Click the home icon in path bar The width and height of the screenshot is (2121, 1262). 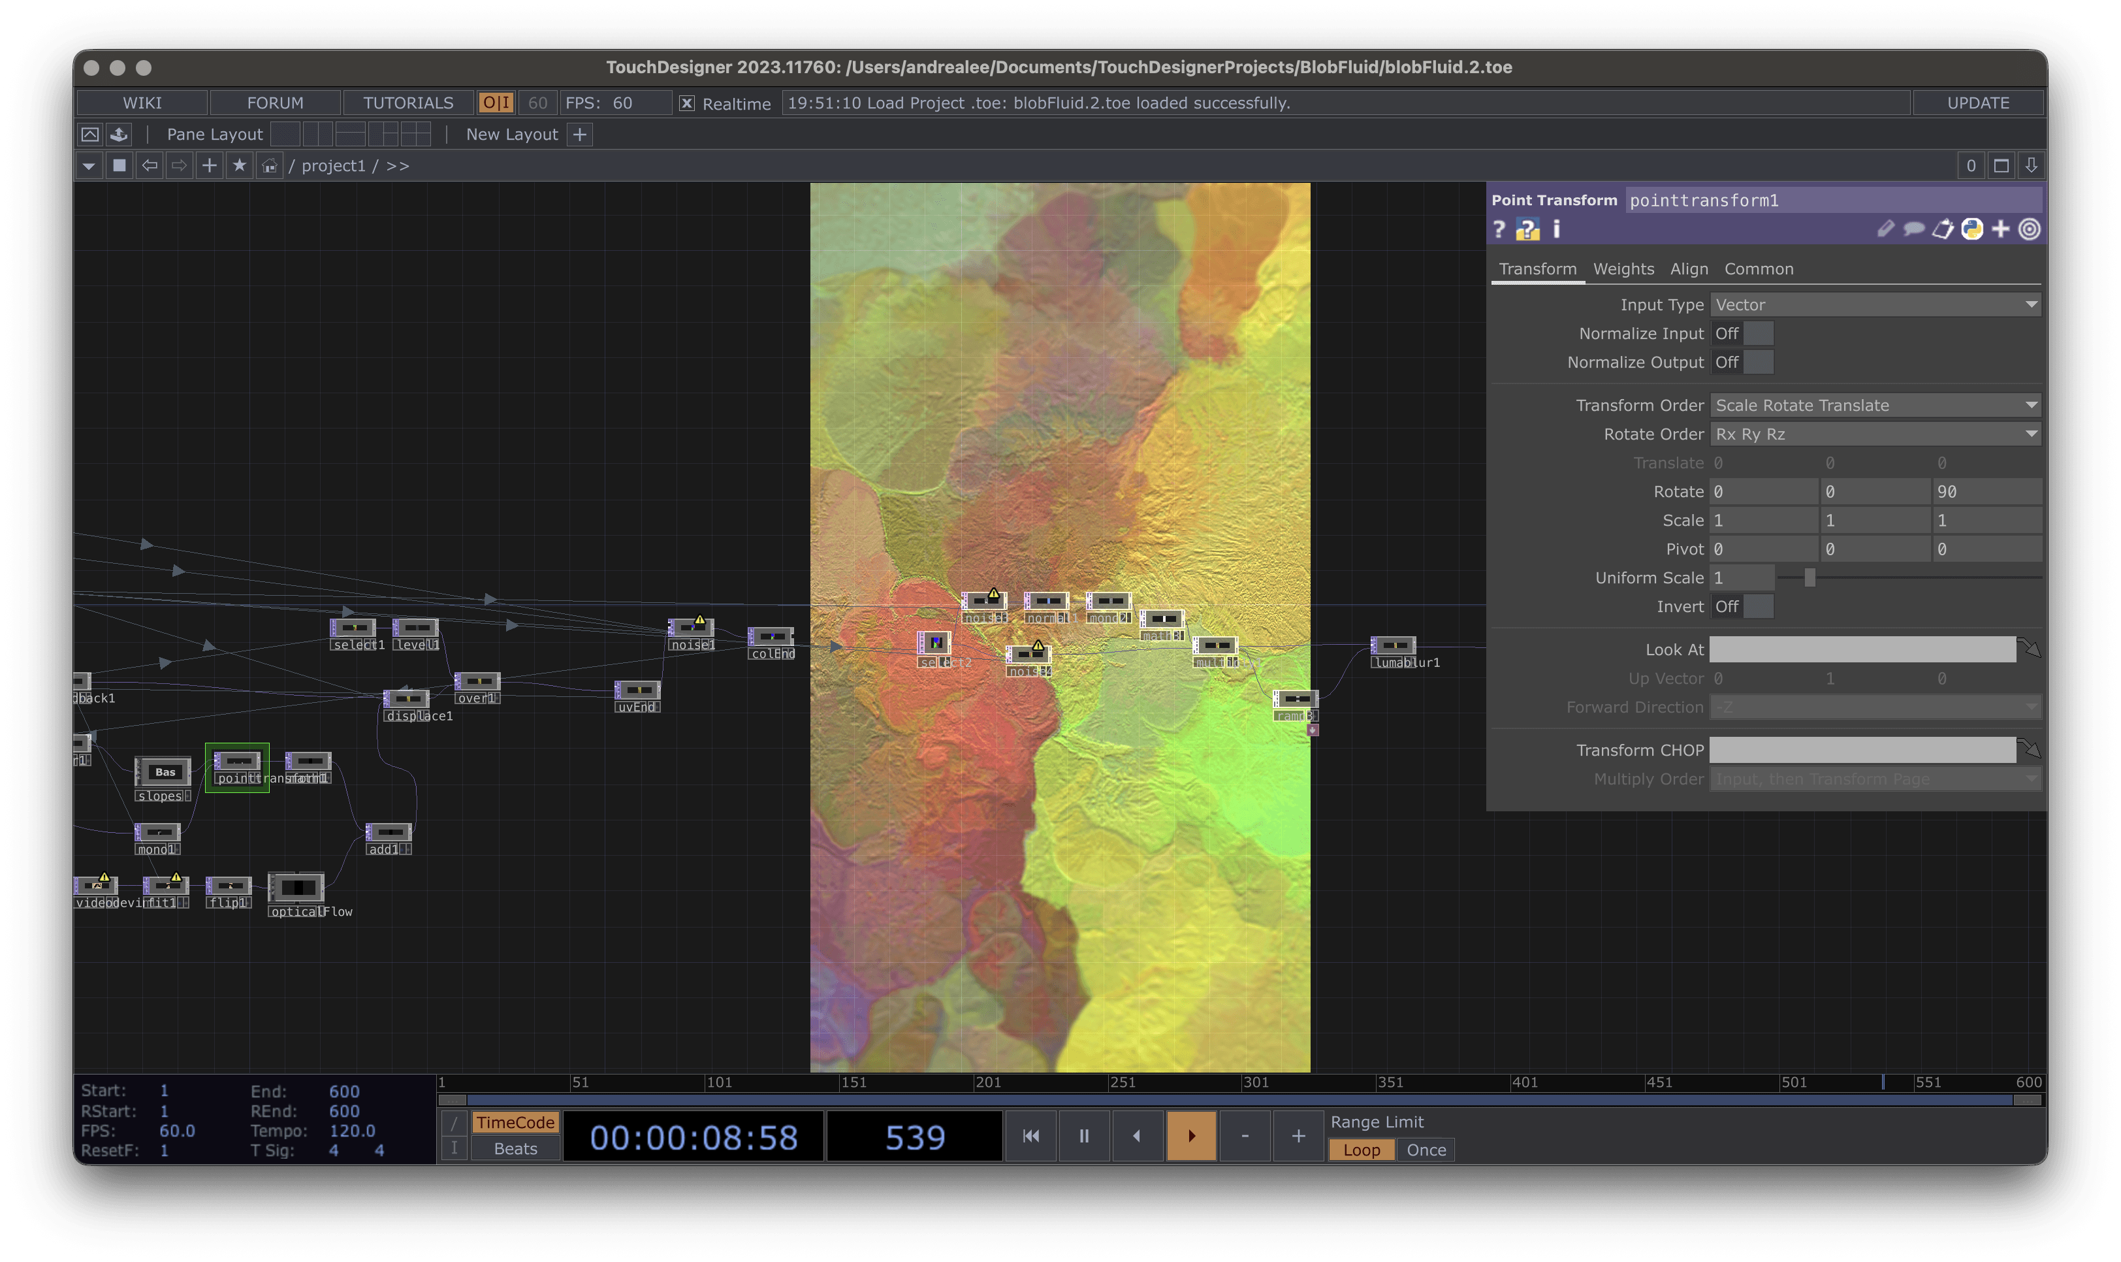270,166
